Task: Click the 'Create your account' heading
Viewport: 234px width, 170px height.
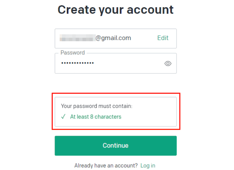Action: (x=116, y=10)
